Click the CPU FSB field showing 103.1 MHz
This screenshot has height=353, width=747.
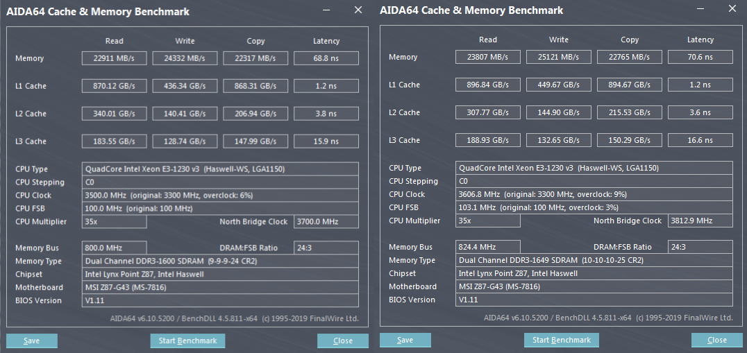point(595,207)
